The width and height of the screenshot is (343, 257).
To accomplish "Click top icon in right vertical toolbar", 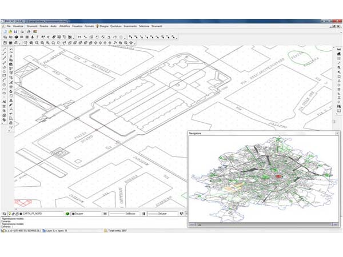I will 339,50.
